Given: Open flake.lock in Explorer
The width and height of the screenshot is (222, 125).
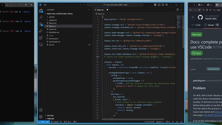Looking at the screenshot, I should pos(68,23).
